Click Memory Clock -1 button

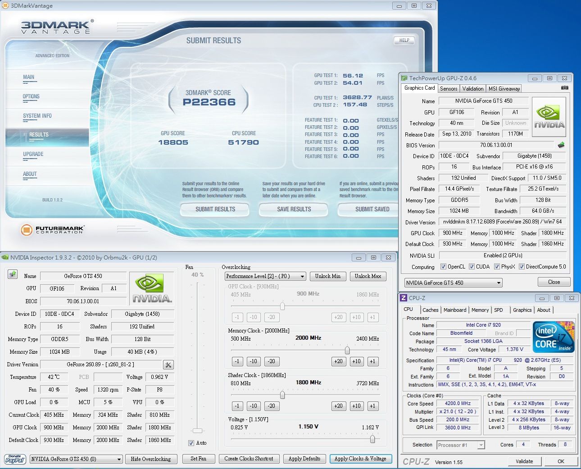[237, 361]
